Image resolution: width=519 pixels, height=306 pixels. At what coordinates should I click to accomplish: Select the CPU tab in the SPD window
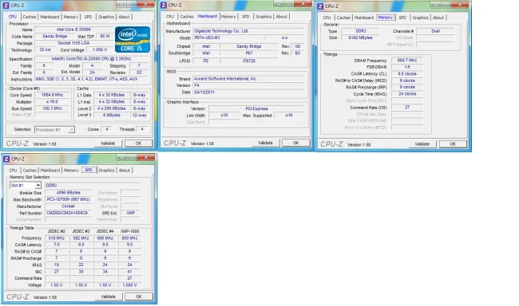[13, 171]
